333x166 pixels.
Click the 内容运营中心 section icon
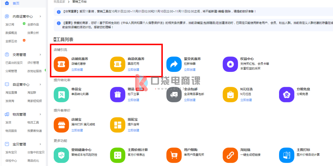coord(7,16)
